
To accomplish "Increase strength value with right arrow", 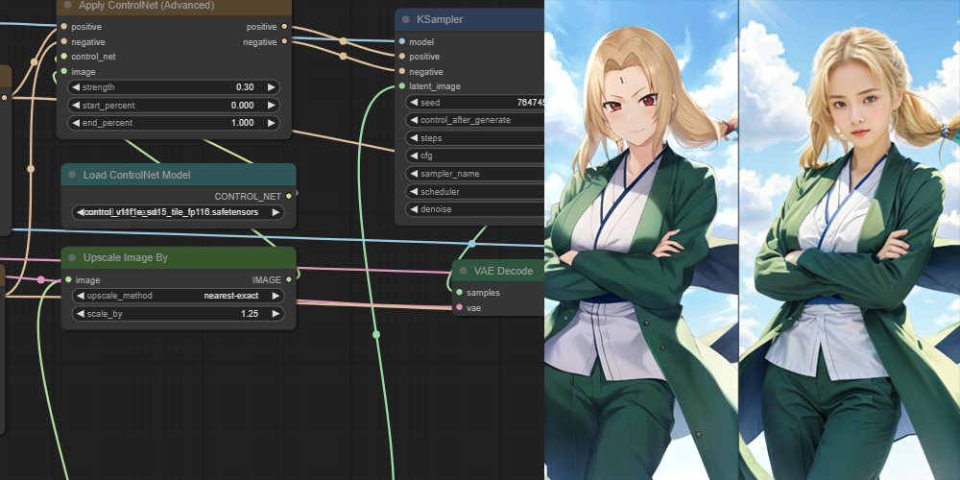I will (271, 87).
